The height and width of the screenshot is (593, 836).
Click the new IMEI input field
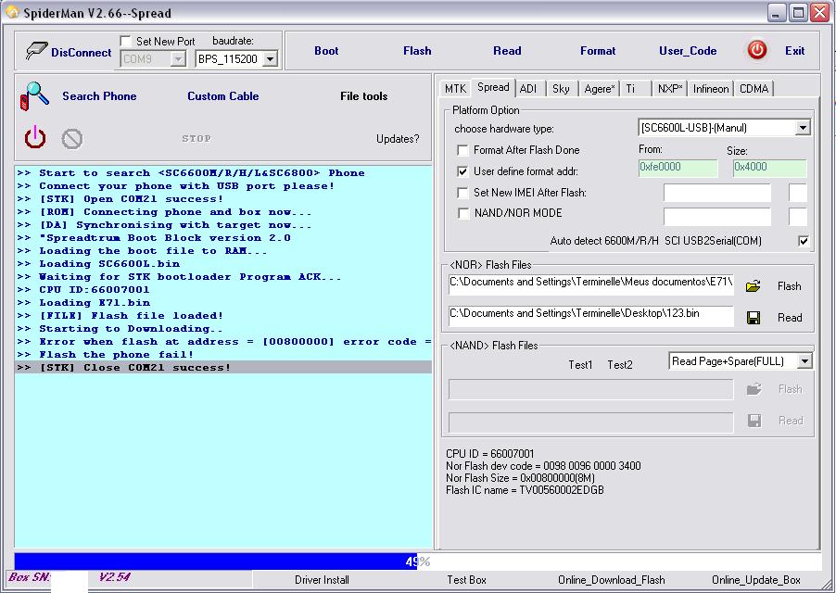(717, 193)
